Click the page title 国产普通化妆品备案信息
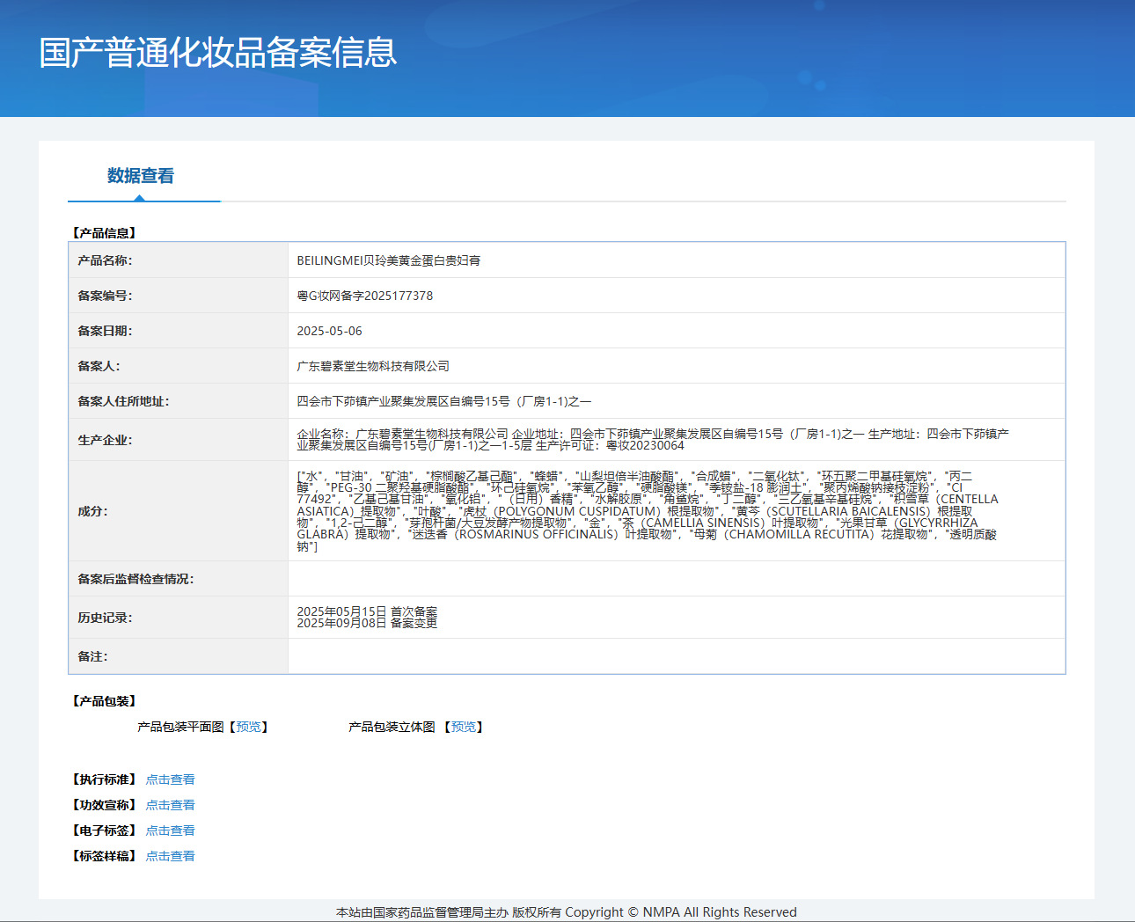 (x=218, y=53)
